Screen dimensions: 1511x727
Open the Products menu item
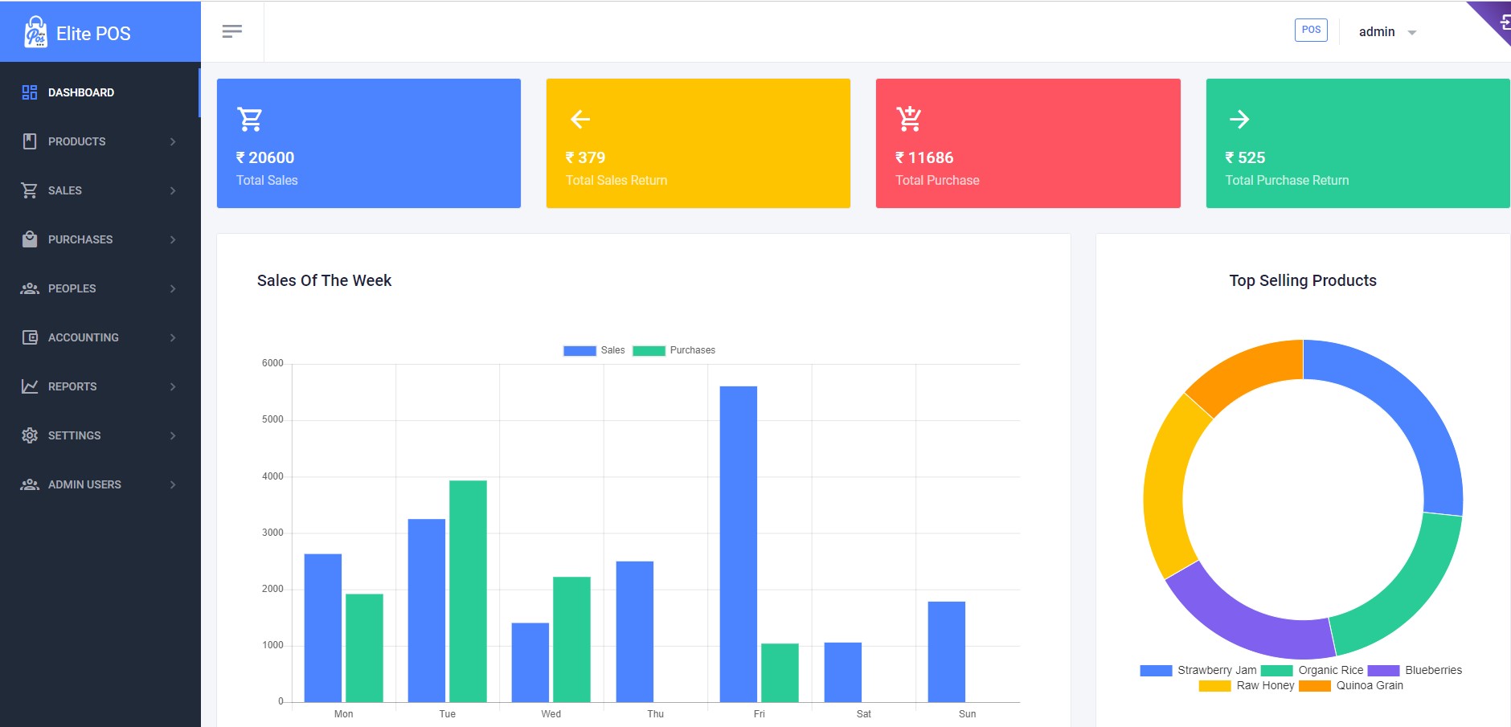(x=100, y=141)
